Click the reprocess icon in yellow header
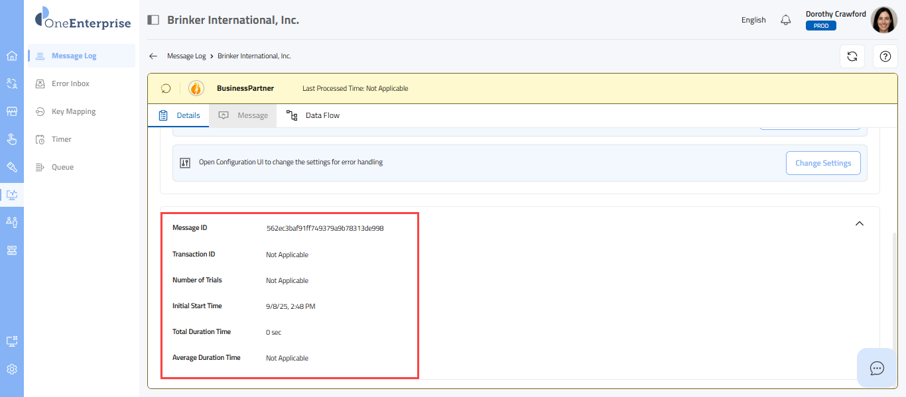The image size is (906, 397). (166, 88)
